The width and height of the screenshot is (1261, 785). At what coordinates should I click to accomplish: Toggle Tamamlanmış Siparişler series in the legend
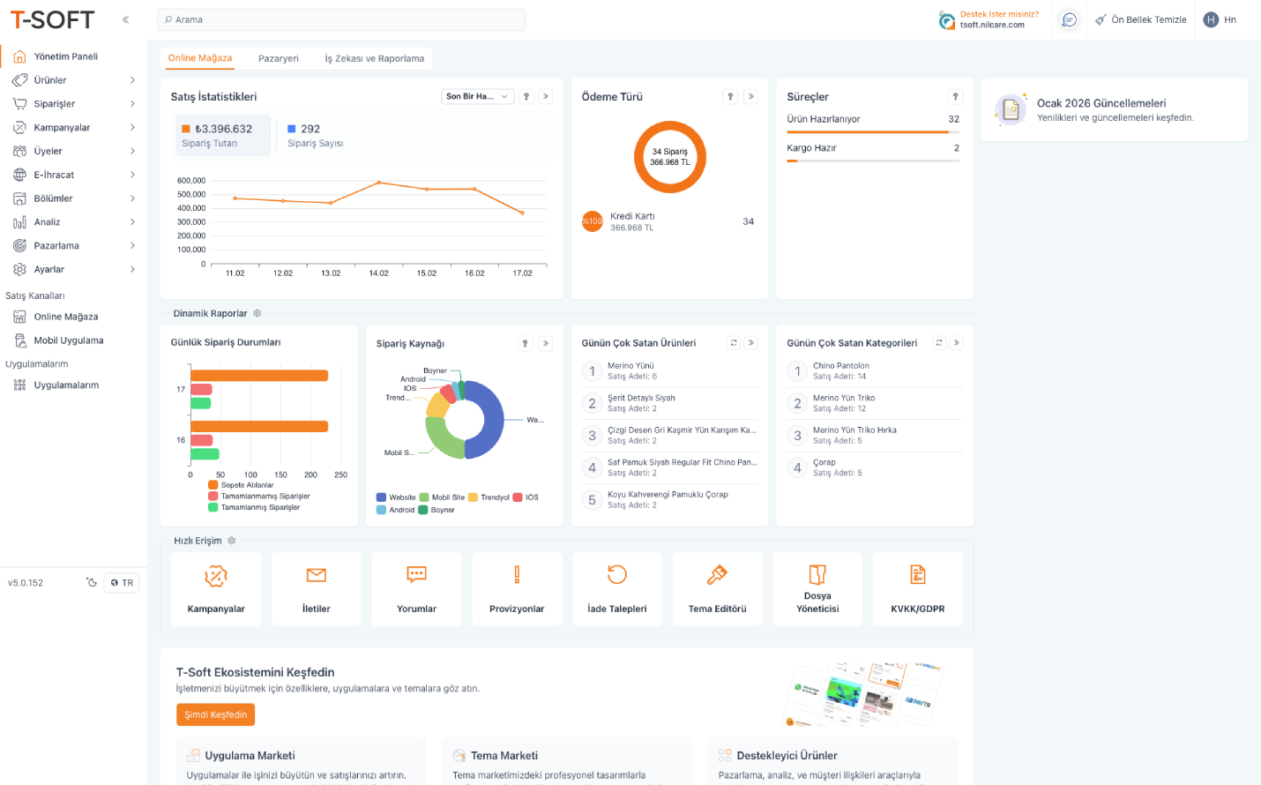pos(254,507)
